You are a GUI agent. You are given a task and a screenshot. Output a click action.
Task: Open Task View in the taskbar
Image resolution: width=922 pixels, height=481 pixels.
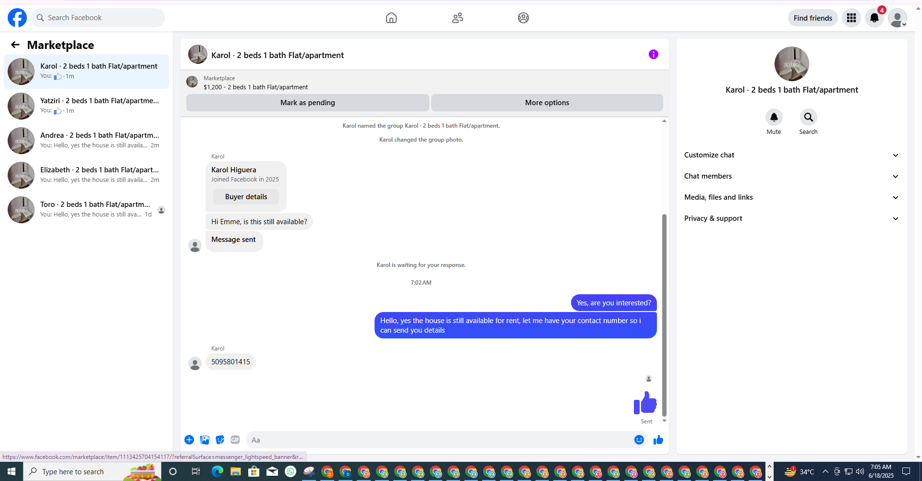click(x=195, y=471)
